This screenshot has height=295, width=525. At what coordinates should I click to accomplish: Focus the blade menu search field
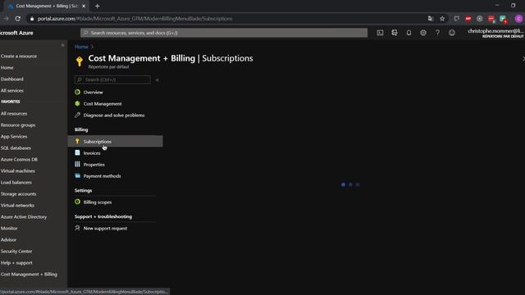[112, 79]
